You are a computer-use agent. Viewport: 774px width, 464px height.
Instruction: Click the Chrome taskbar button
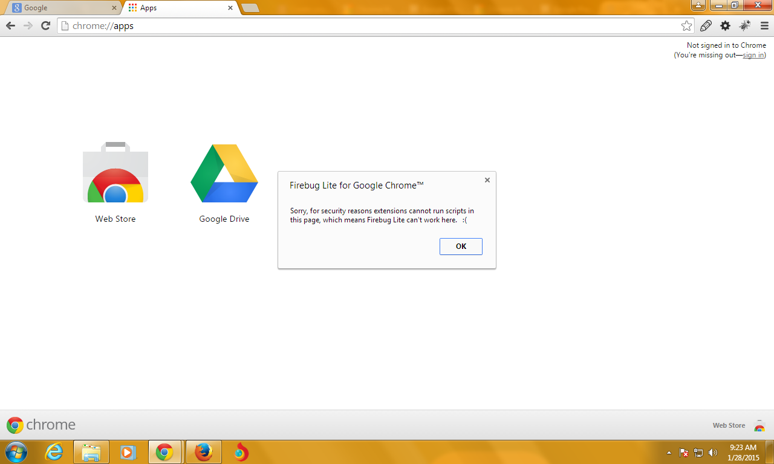164,452
